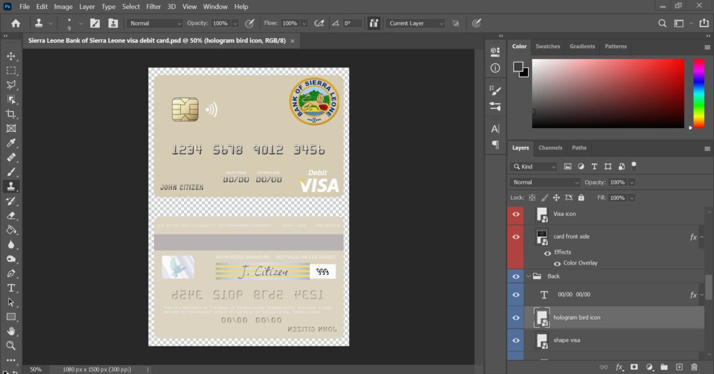The height and width of the screenshot is (374, 714).
Task: Select the Zoom tool
Action: [11, 346]
